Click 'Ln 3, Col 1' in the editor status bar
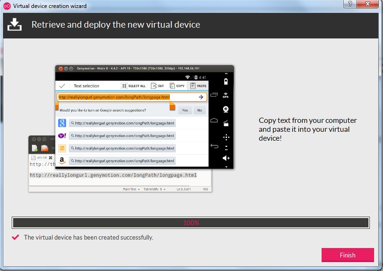Screen dimensions: 383x271 [x=183, y=189]
